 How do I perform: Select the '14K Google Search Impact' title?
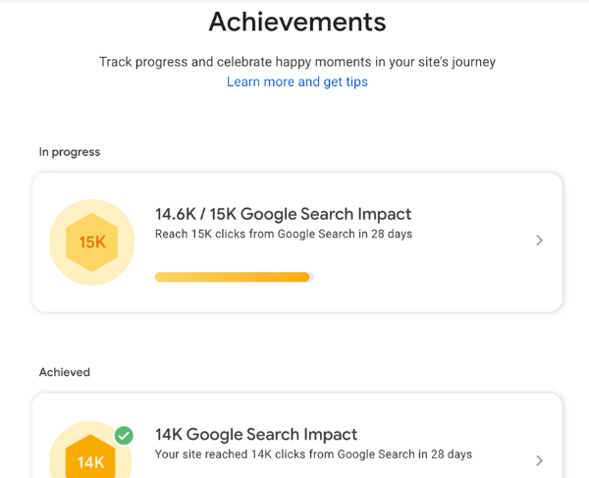coord(256,435)
